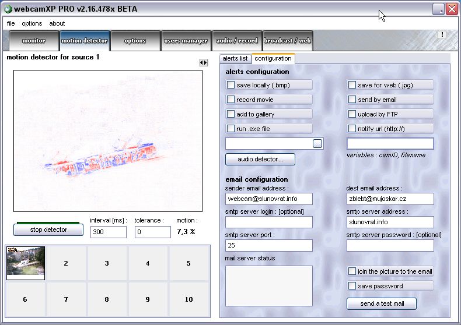Image resolution: width=461 pixels, height=325 pixels.
Task: Click the motion detection preview image
Action: (x=108, y=141)
